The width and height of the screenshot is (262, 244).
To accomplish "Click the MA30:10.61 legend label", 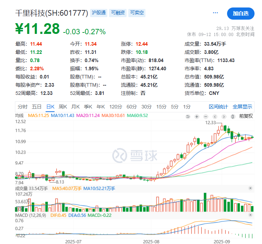I will click(x=113, y=115).
